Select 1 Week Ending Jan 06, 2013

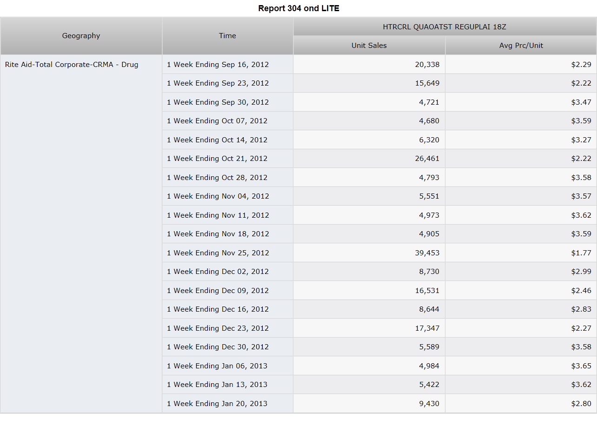[x=227, y=366]
